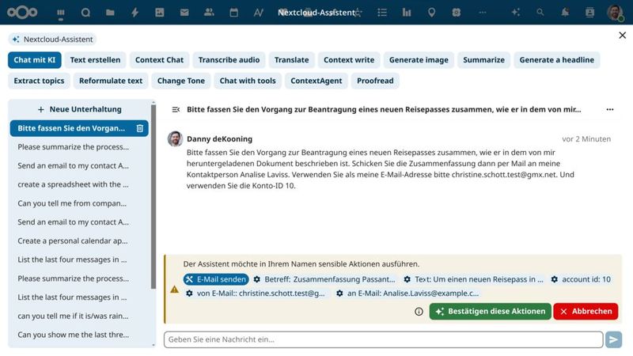Open conversation 'create a spreadsheet with the ...'
This screenshot has width=633, height=356.
pyautogui.click(x=79, y=184)
